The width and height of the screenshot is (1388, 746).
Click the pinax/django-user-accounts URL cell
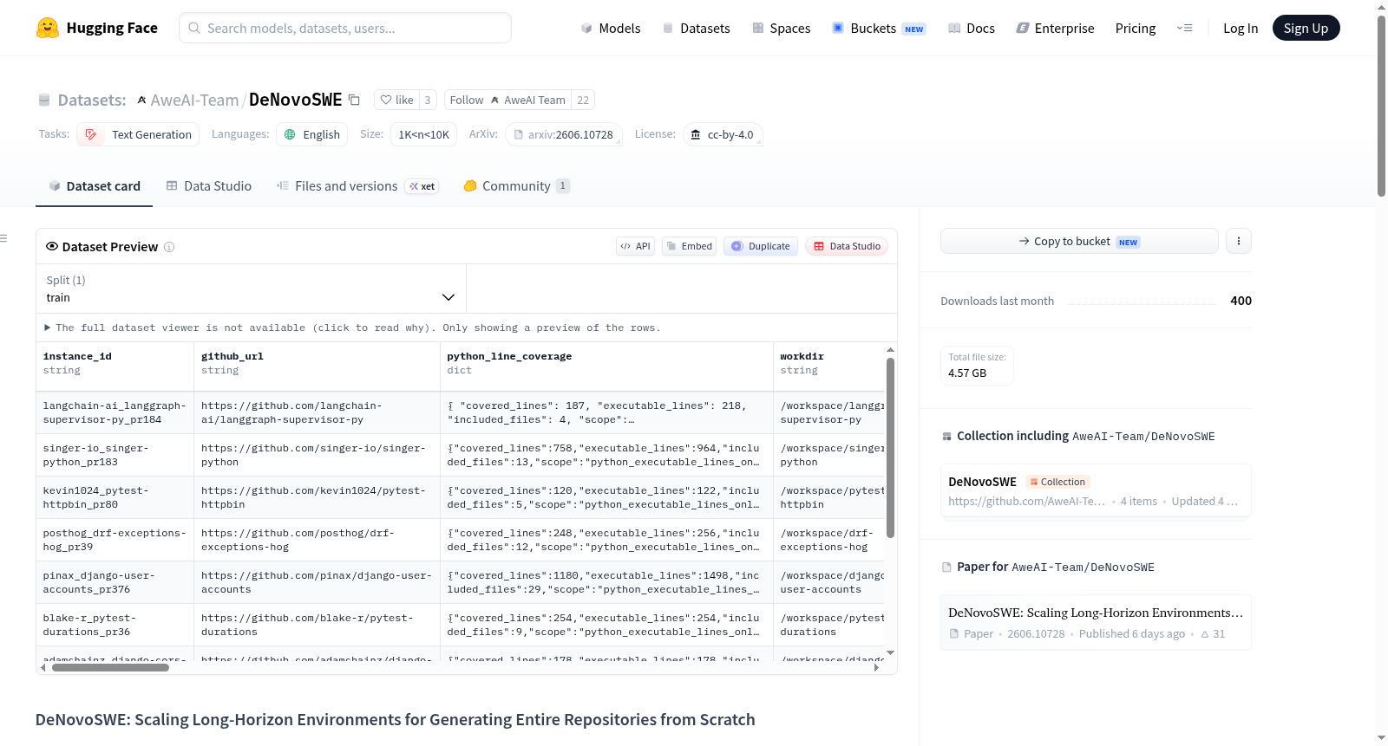click(317, 582)
